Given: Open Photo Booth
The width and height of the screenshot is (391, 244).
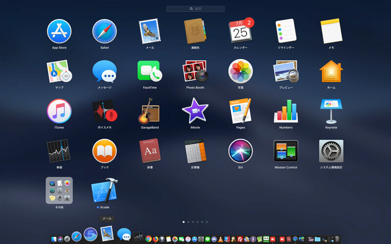Looking at the screenshot, I should pyautogui.click(x=195, y=71).
